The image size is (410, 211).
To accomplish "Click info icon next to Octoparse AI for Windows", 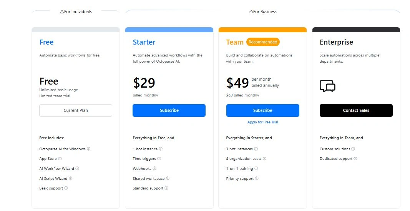I will (x=89, y=149).
